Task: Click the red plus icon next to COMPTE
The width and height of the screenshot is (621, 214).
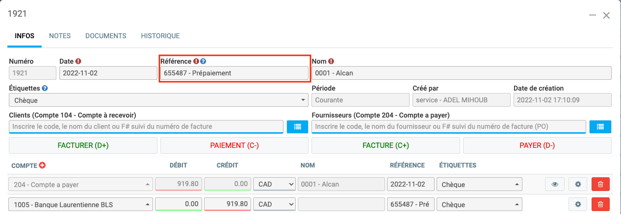Action: [42, 166]
